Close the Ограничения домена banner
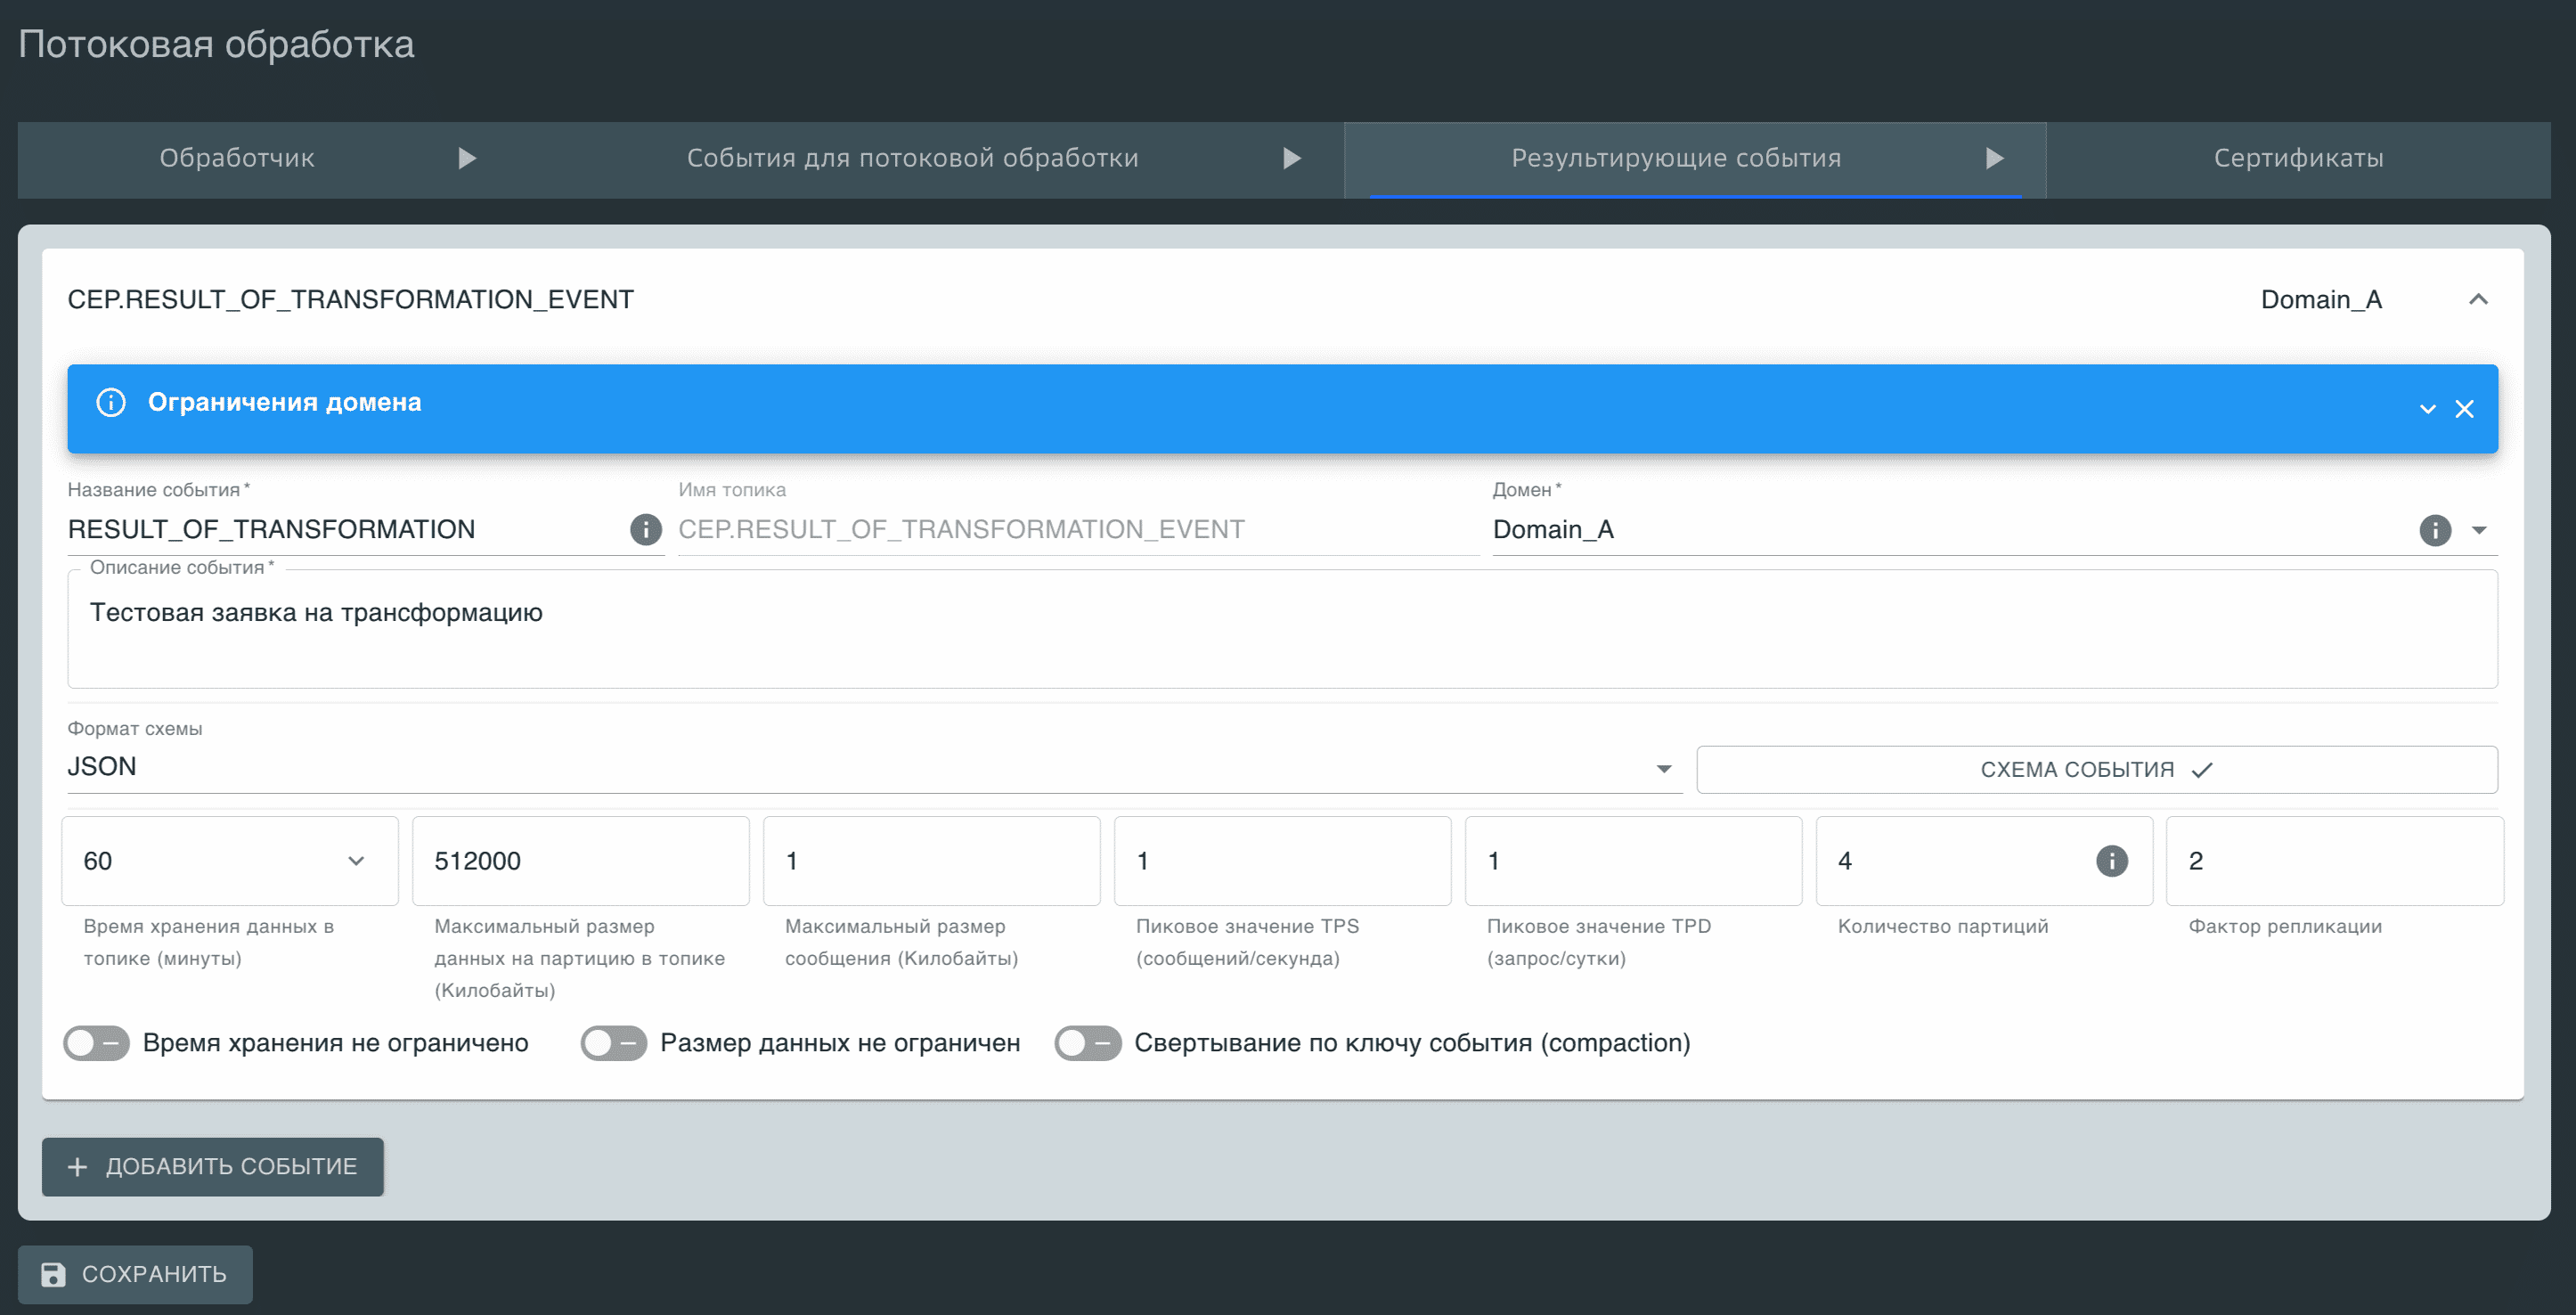The height and width of the screenshot is (1315, 2576). click(x=2464, y=409)
